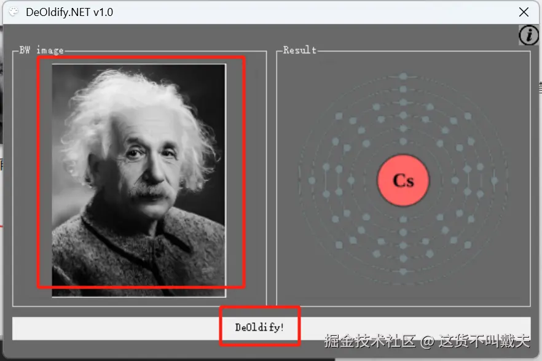Click the 'BW image' group label
The width and height of the screenshot is (542, 361).
coord(42,50)
